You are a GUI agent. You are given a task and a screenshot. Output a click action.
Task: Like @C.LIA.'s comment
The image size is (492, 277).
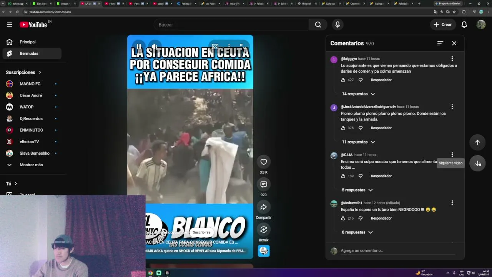(x=343, y=176)
